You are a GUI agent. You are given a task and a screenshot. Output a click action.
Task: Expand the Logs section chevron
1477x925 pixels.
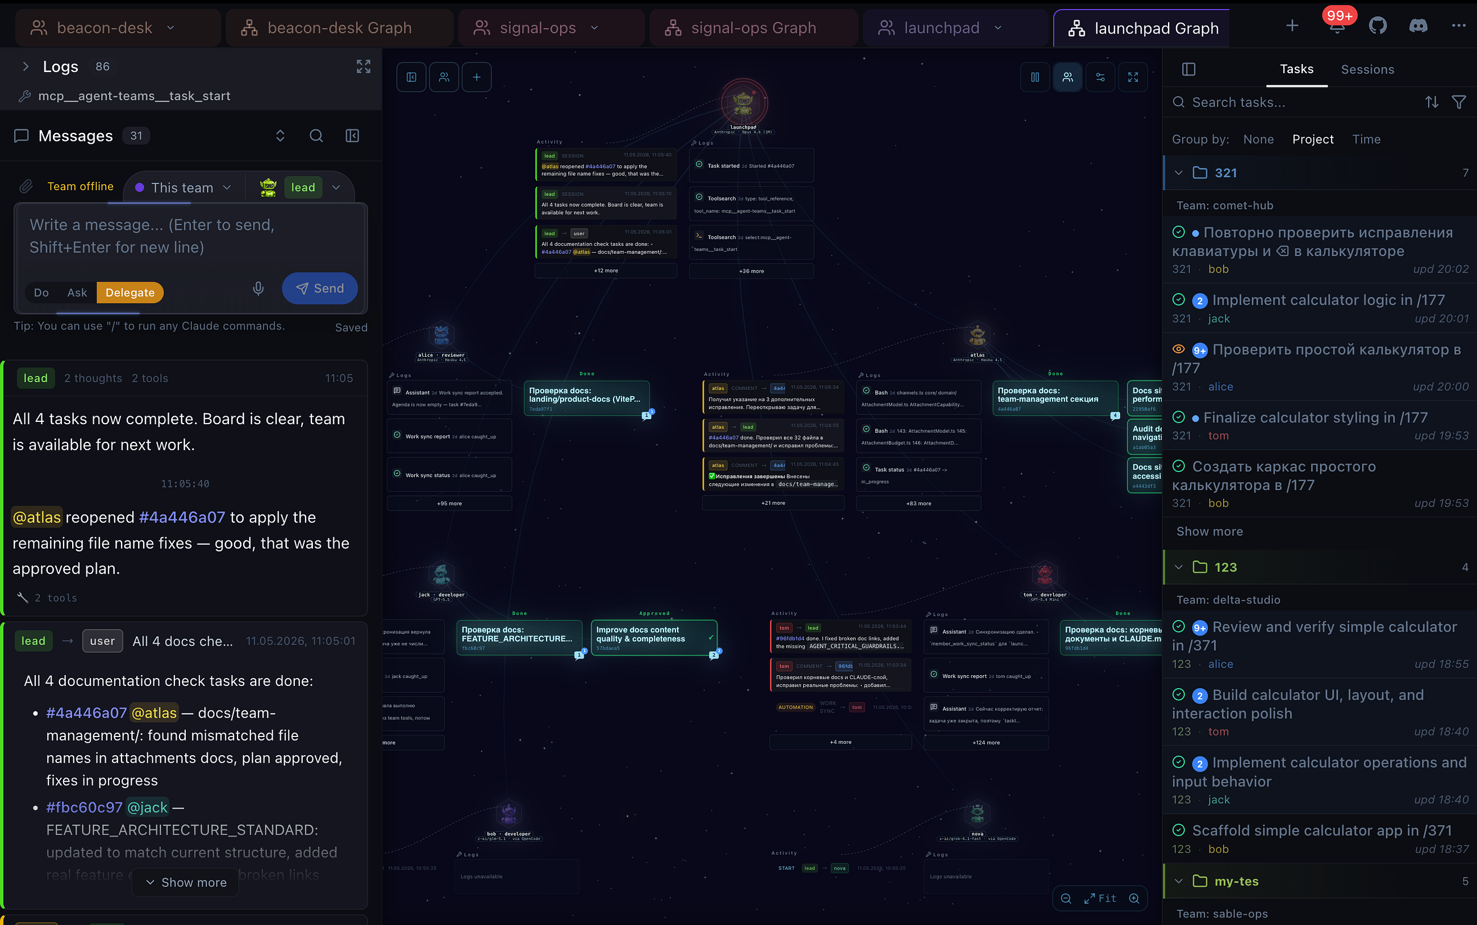pos(25,66)
